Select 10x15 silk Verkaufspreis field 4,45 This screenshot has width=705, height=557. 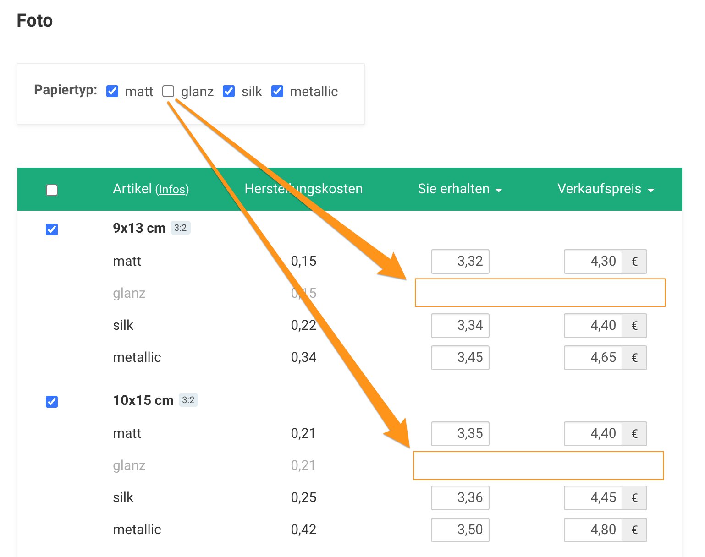point(593,498)
